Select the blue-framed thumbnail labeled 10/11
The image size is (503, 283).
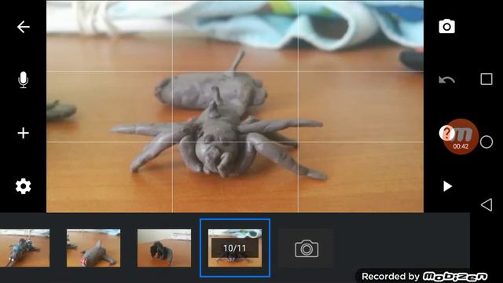pyautogui.click(x=235, y=248)
